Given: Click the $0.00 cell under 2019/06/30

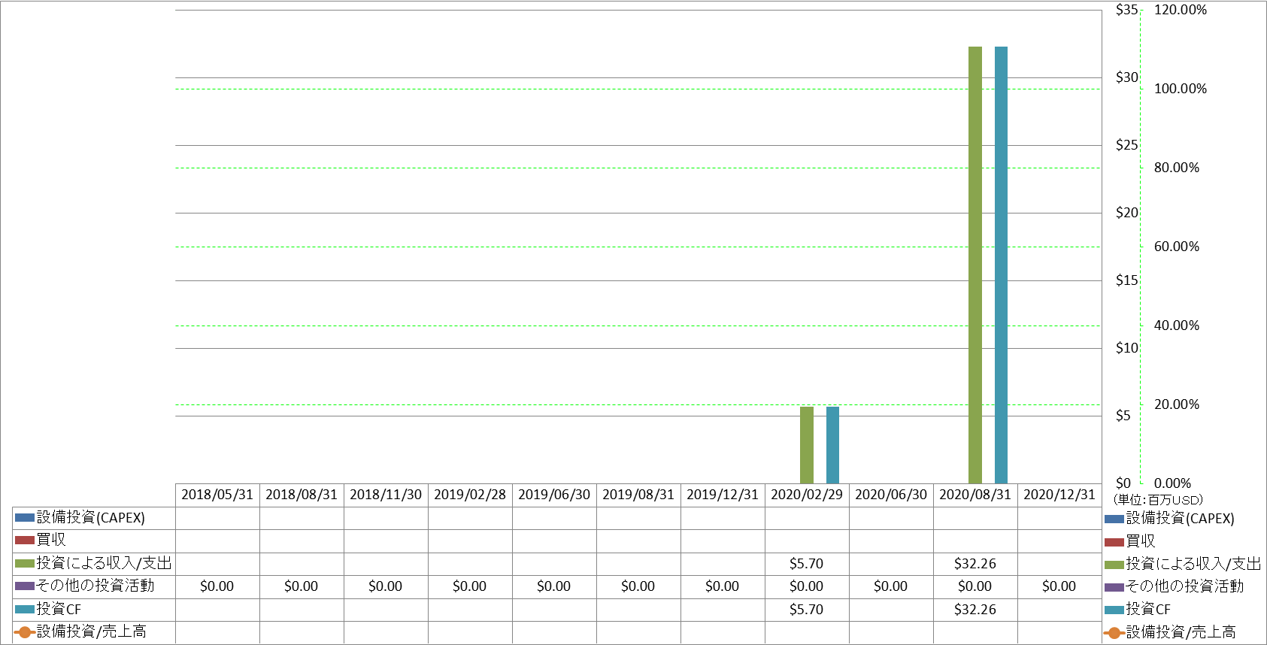Looking at the screenshot, I should (x=554, y=586).
